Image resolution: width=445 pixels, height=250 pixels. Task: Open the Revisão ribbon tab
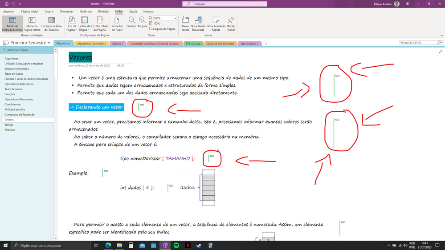pos(103,11)
